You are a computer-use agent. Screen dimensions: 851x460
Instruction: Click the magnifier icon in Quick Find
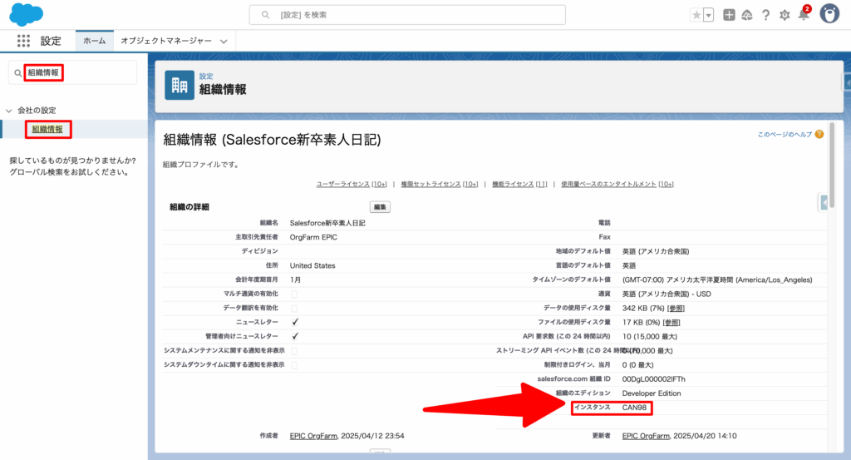click(x=18, y=72)
